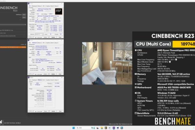This screenshot has height=130, width=195.
Task: Switch to SPD tab in top CPU-Z window
Action: 44,6
